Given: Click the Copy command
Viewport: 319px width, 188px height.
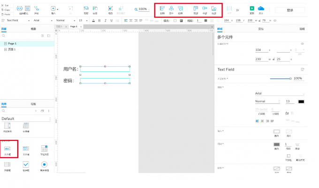Looking at the screenshot, I should coord(6,10).
